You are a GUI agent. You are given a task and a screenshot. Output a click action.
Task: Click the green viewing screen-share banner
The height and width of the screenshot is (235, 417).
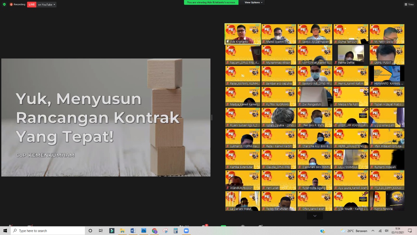point(211,2)
